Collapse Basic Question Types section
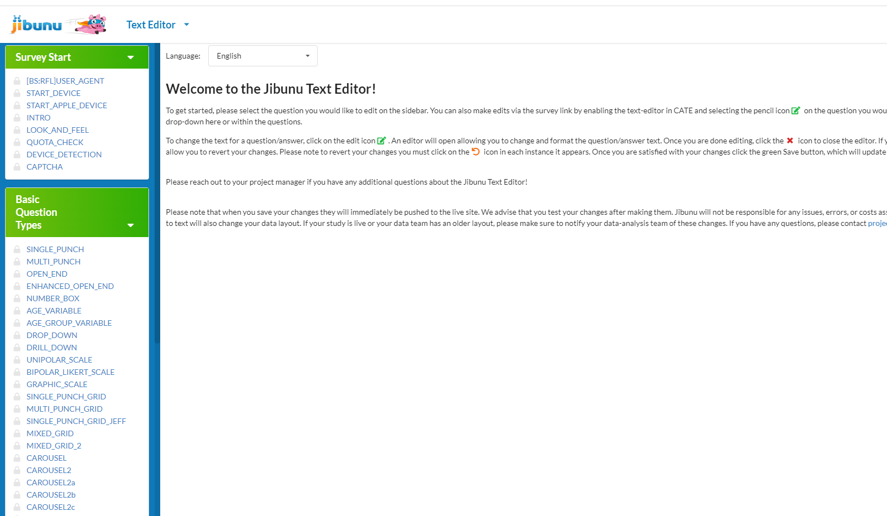 coord(131,225)
